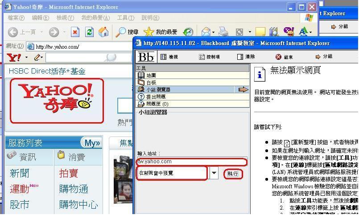
Task: Click the Blackboard 清除 clear button
Action: [x=246, y=57]
